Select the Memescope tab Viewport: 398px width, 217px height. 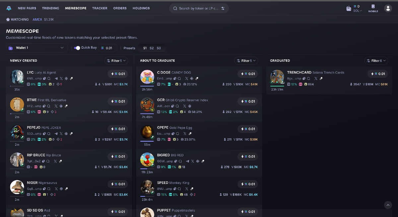(76, 8)
